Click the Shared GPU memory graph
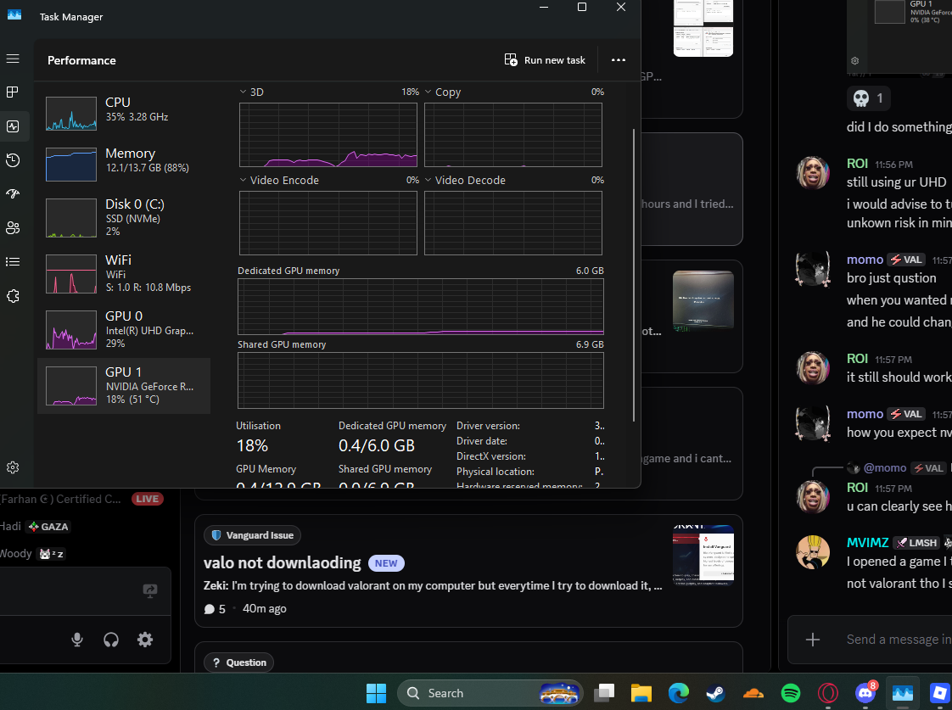 (421, 381)
